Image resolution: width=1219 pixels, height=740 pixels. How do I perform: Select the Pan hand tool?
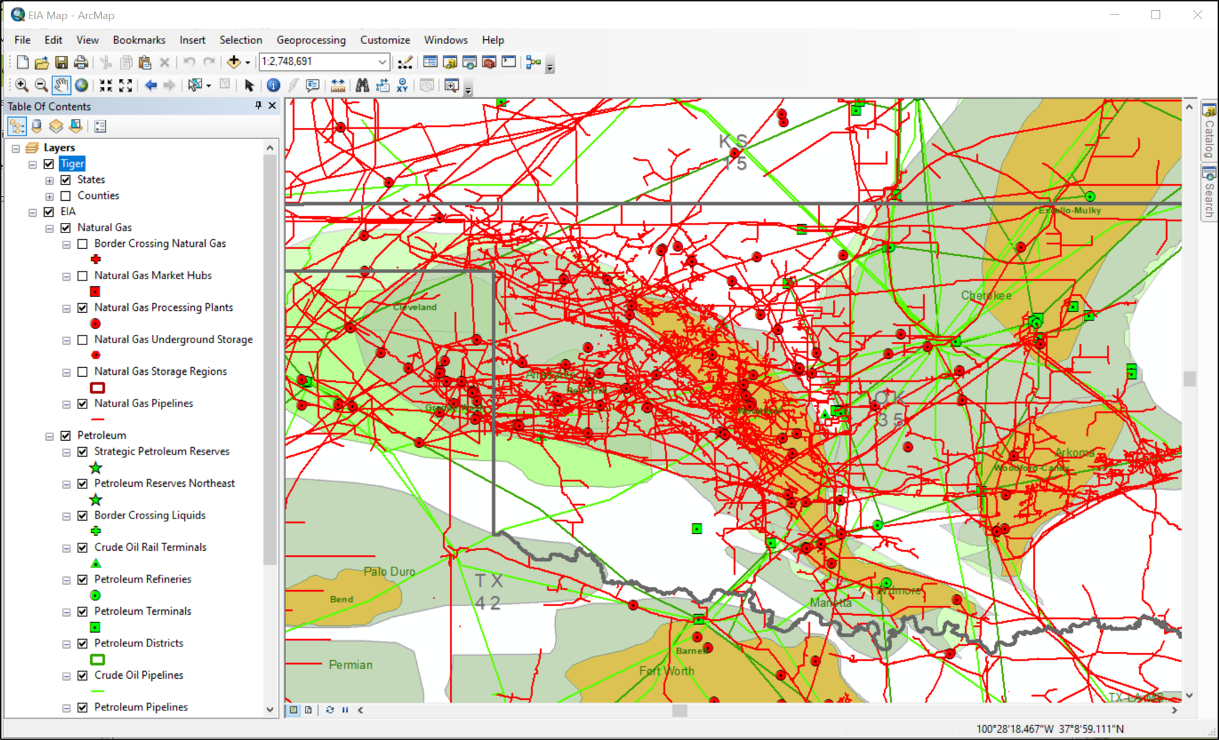click(61, 85)
